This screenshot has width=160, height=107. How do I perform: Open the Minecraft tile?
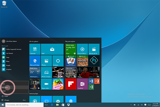pos(82,61)
